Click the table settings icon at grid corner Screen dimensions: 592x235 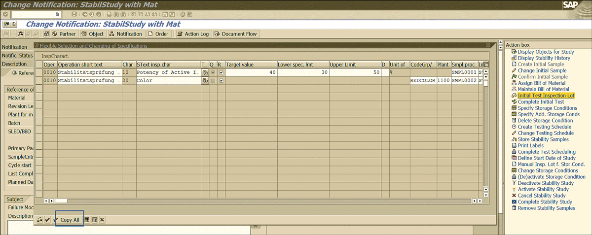485,65
